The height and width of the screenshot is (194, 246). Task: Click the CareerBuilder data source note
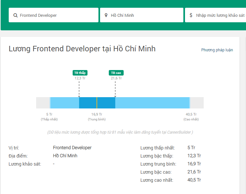pyautogui.click(x=120, y=132)
